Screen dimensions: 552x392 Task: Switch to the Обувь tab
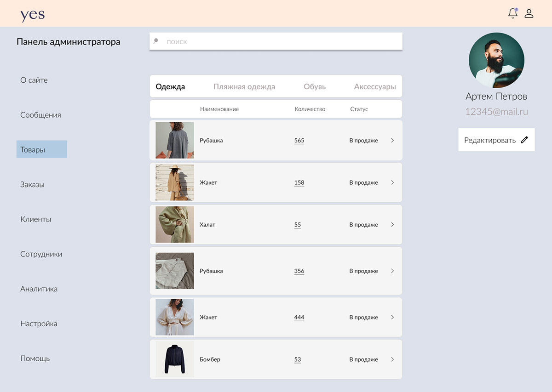315,86
